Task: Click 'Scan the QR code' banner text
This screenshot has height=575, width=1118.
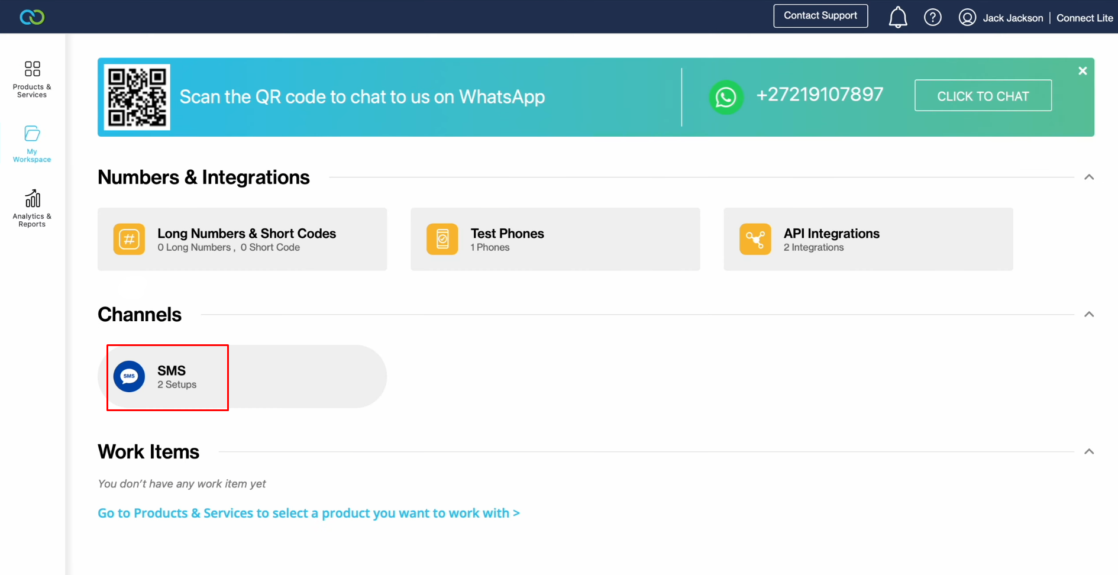Action: tap(362, 97)
